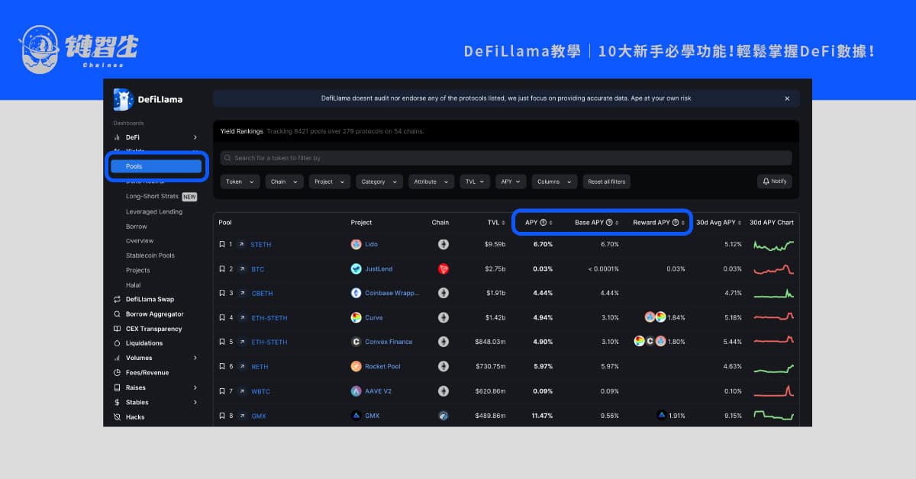Expand the Raises sidebar section chevron
This screenshot has width=916, height=479.
coord(195,387)
